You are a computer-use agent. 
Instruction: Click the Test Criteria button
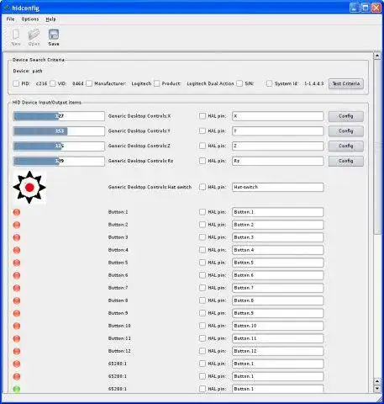pyautogui.click(x=346, y=83)
